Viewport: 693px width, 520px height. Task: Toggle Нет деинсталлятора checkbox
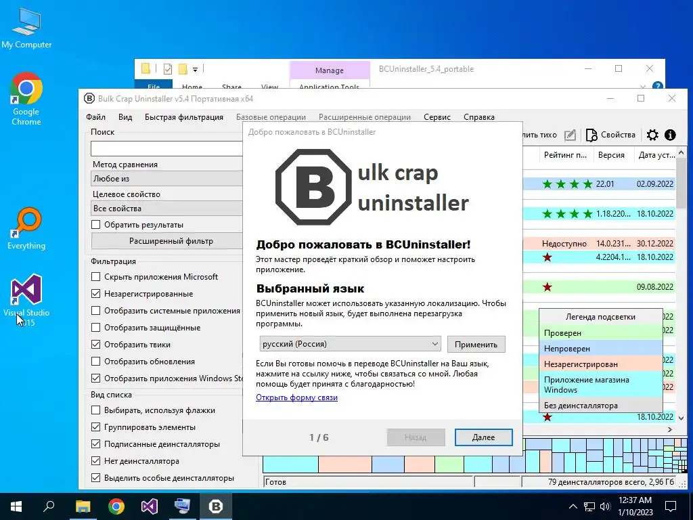click(x=95, y=460)
